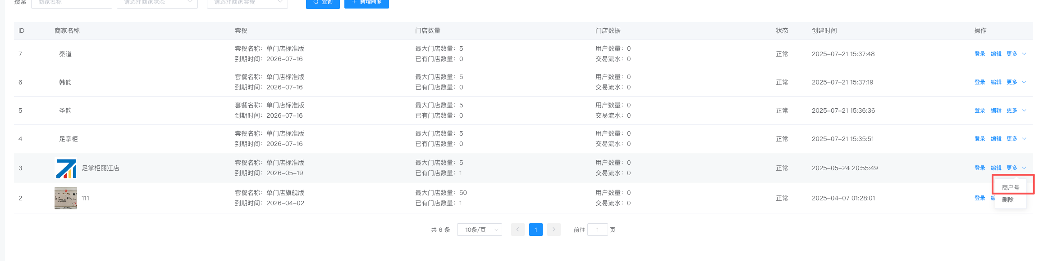Focus the 商家名称 search input field
Image resolution: width=1039 pixels, height=261 pixels.
click(x=71, y=3)
